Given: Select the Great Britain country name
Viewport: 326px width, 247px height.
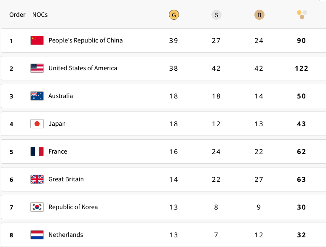Looking at the screenshot, I should [66, 179].
